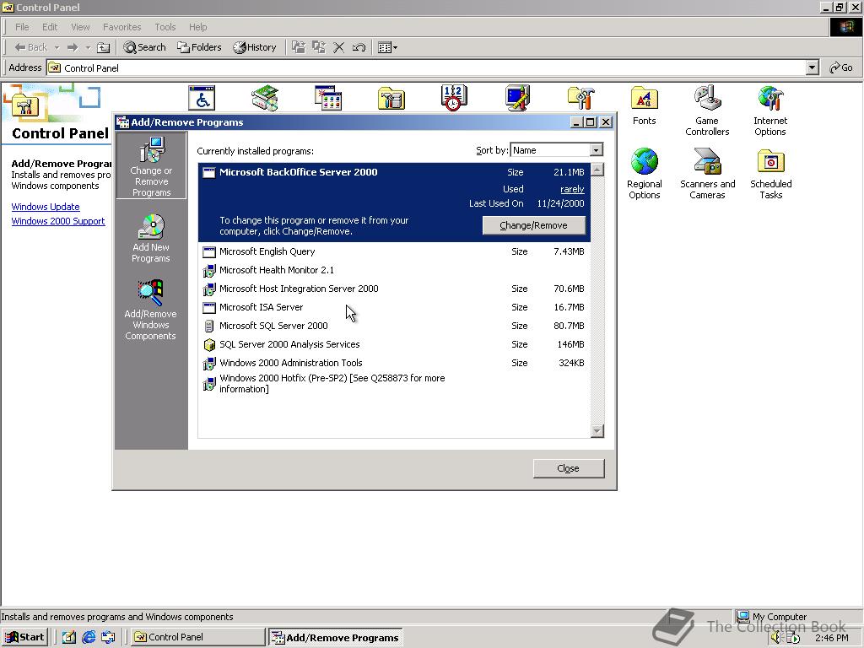Click Undo toolbar icon

coord(359,47)
